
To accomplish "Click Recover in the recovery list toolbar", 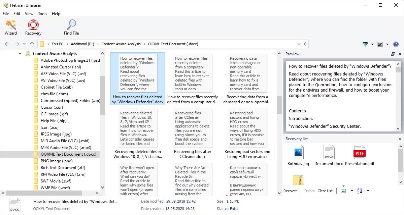I will (x=290, y=191).
